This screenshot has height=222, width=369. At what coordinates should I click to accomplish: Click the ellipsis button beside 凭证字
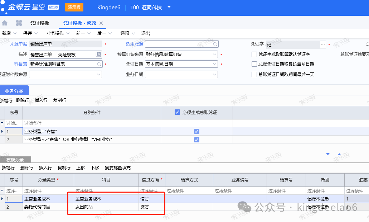[x=323, y=44]
